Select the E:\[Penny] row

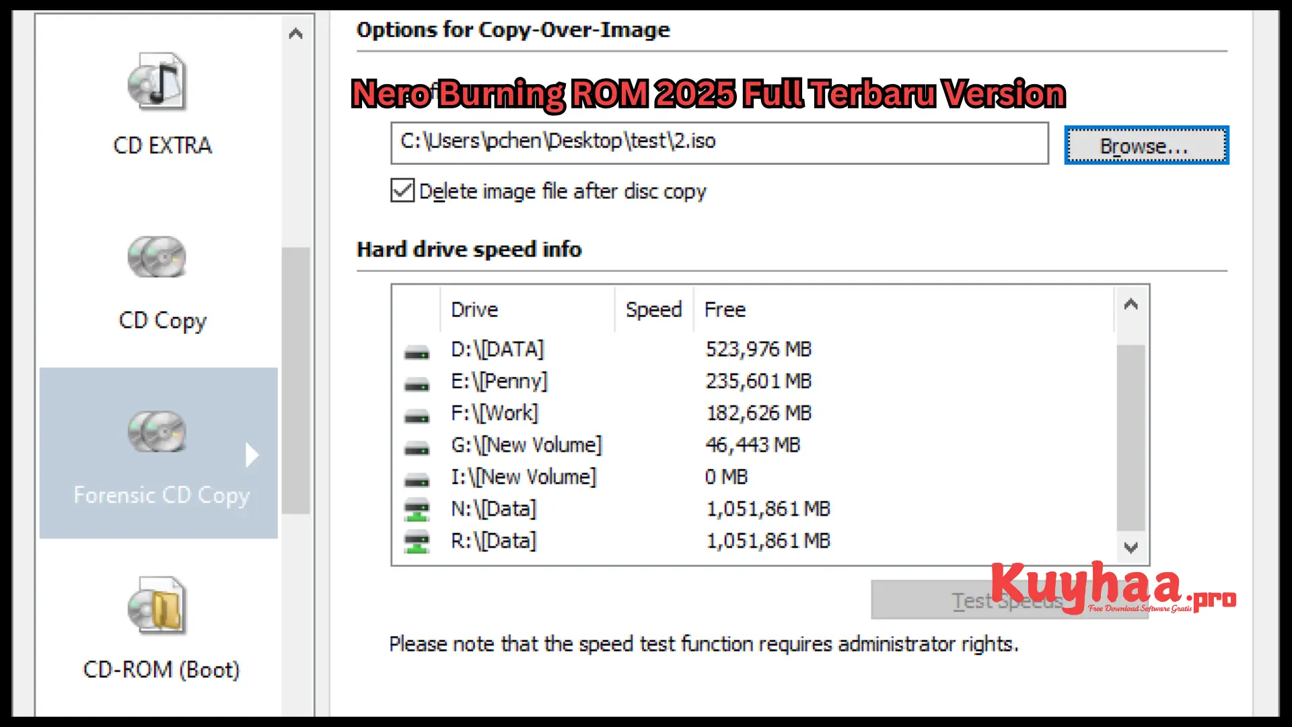[x=754, y=381]
